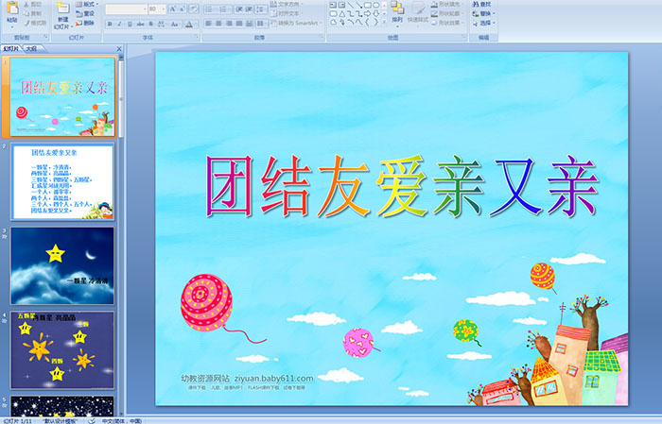Click Shape Outline (形状轮廓) button
Viewport: 662px width, 424px height.
[x=446, y=13]
